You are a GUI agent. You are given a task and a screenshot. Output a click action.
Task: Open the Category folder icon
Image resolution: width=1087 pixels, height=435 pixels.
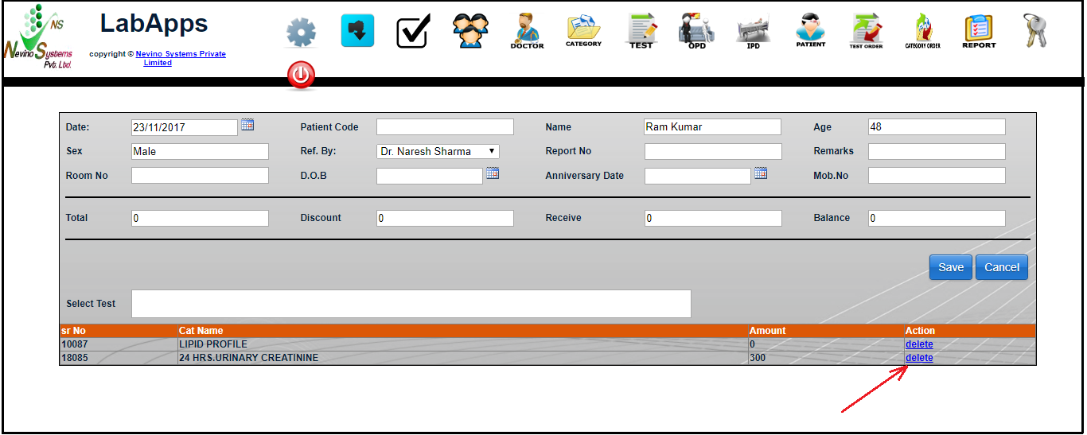583,31
